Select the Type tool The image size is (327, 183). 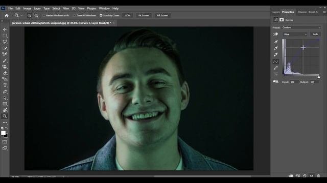pyautogui.click(x=5, y=85)
